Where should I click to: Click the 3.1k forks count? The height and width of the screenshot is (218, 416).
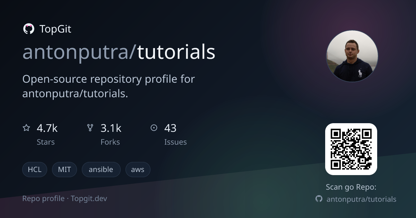(111, 128)
